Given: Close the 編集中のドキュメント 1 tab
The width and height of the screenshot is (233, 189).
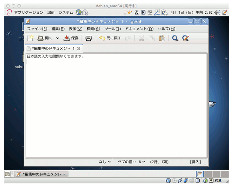Looking at the screenshot, I should [x=79, y=48].
